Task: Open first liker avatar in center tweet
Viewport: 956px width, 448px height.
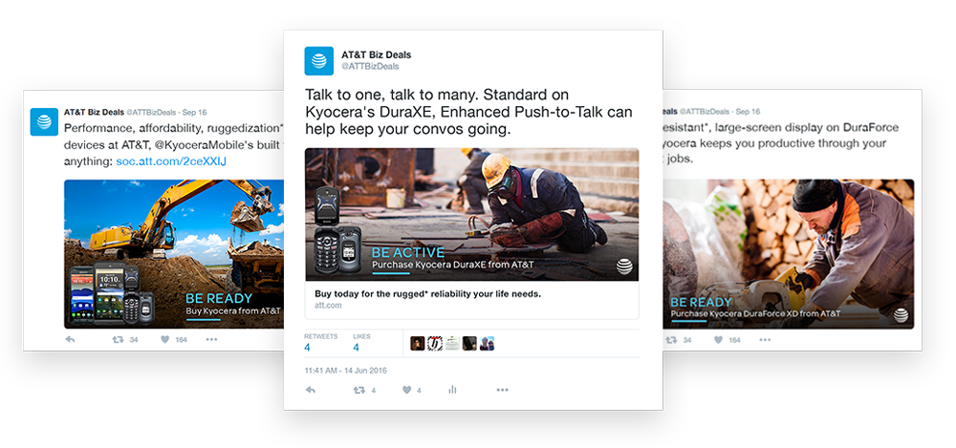Action: (x=418, y=343)
